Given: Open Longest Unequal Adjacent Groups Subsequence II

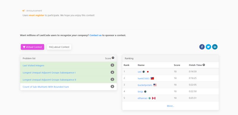Looking at the screenshot, I should pyautogui.click(x=49, y=80).
